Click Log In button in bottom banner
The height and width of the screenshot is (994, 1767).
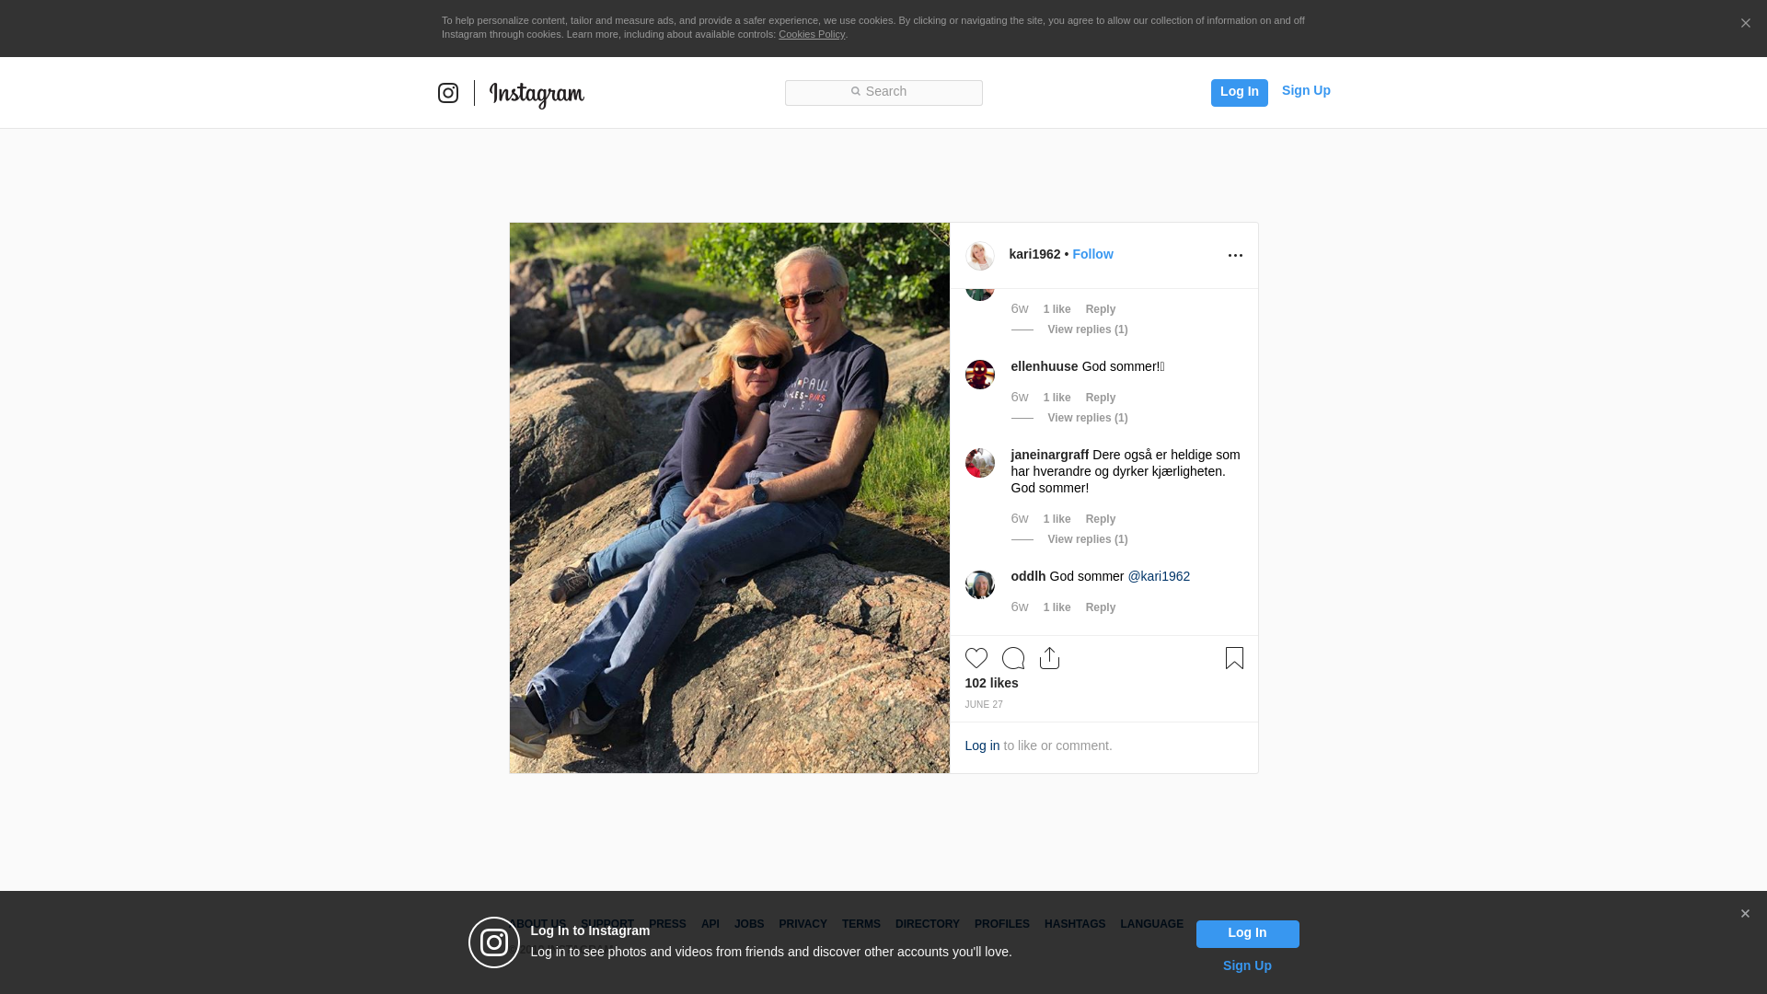click(x=1247, y=933)
